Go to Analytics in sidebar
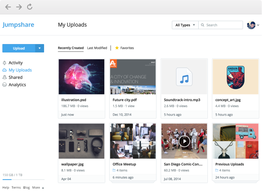 coord(17,85)
